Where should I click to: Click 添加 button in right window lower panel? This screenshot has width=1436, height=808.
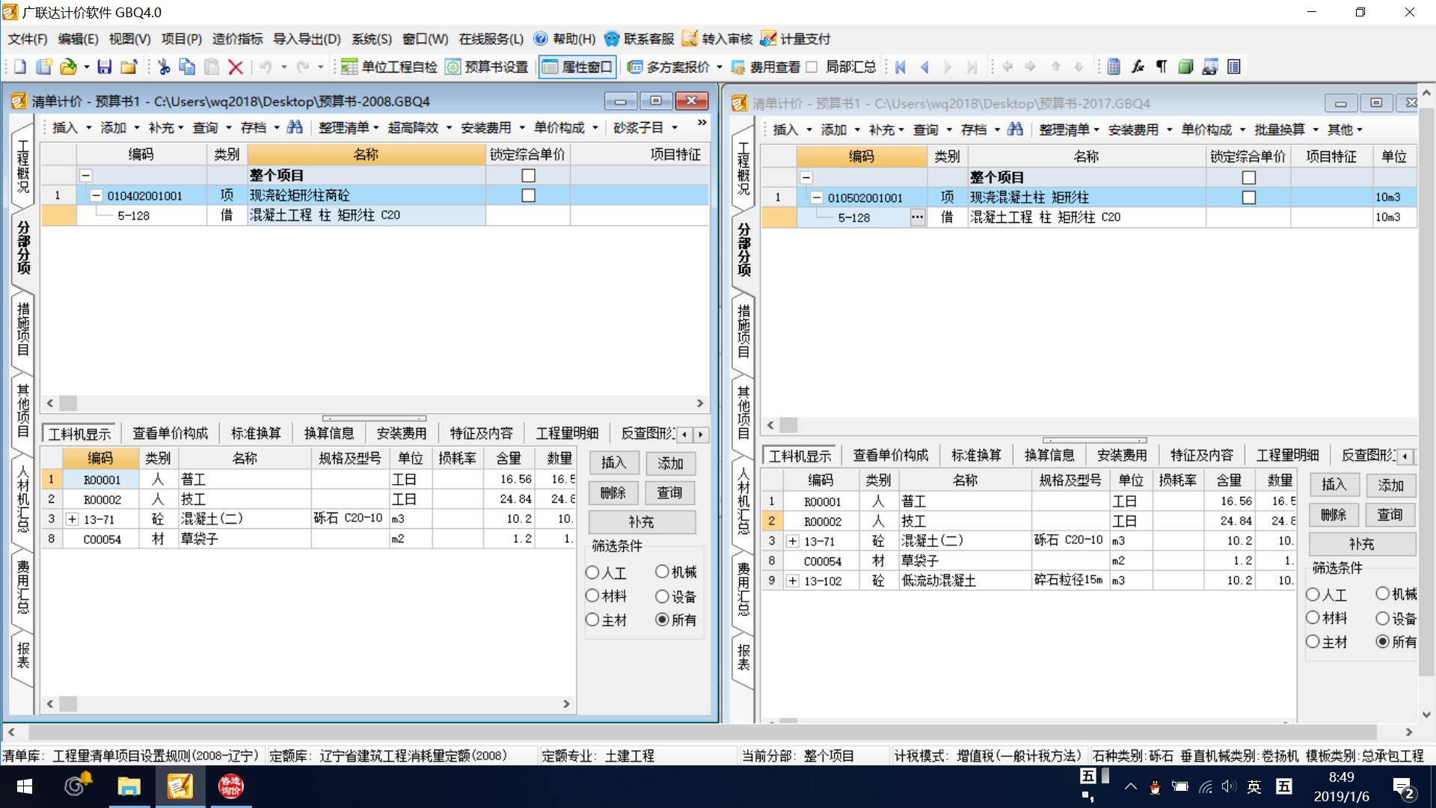click(1390, 486)
